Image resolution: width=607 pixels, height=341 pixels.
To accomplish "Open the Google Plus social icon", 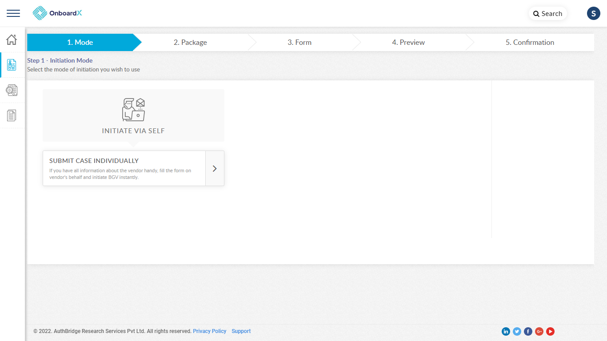I will [x=539, y=331].
